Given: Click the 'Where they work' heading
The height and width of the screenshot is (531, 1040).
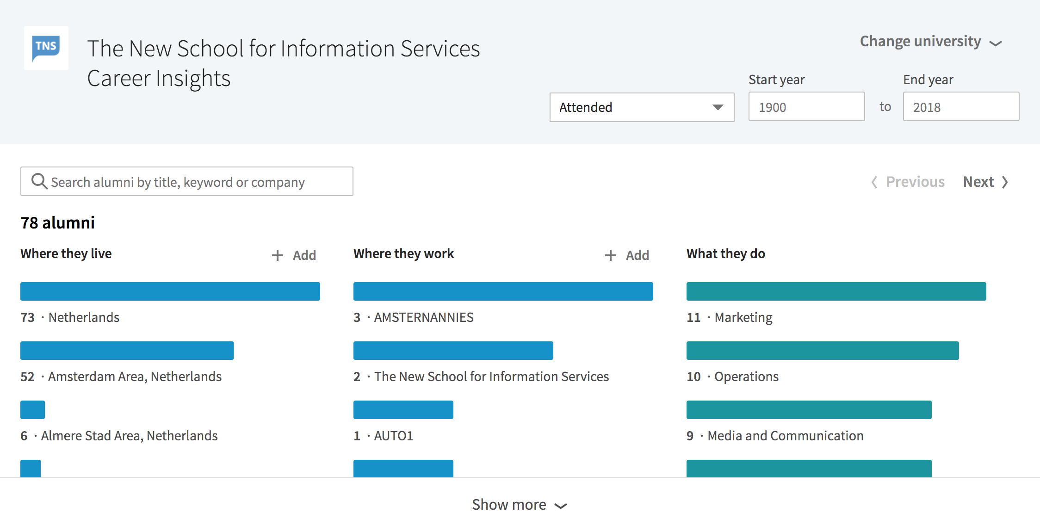Looking at the screenshot, I should [404, 253].
